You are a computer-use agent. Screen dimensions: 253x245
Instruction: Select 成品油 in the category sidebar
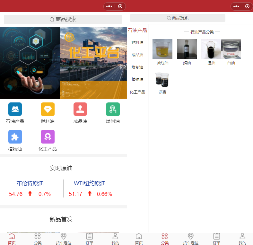point(137,55)
